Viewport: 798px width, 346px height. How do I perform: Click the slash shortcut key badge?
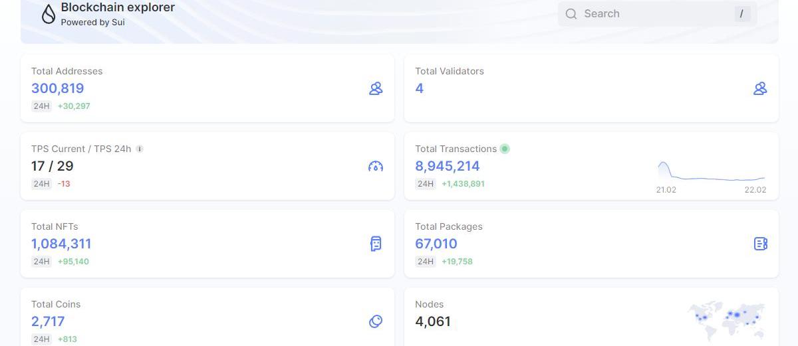point(742,14)
